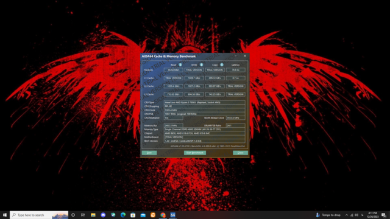
Task: Open Cortana from the taskbar
Action: click(x=73, y=215)
